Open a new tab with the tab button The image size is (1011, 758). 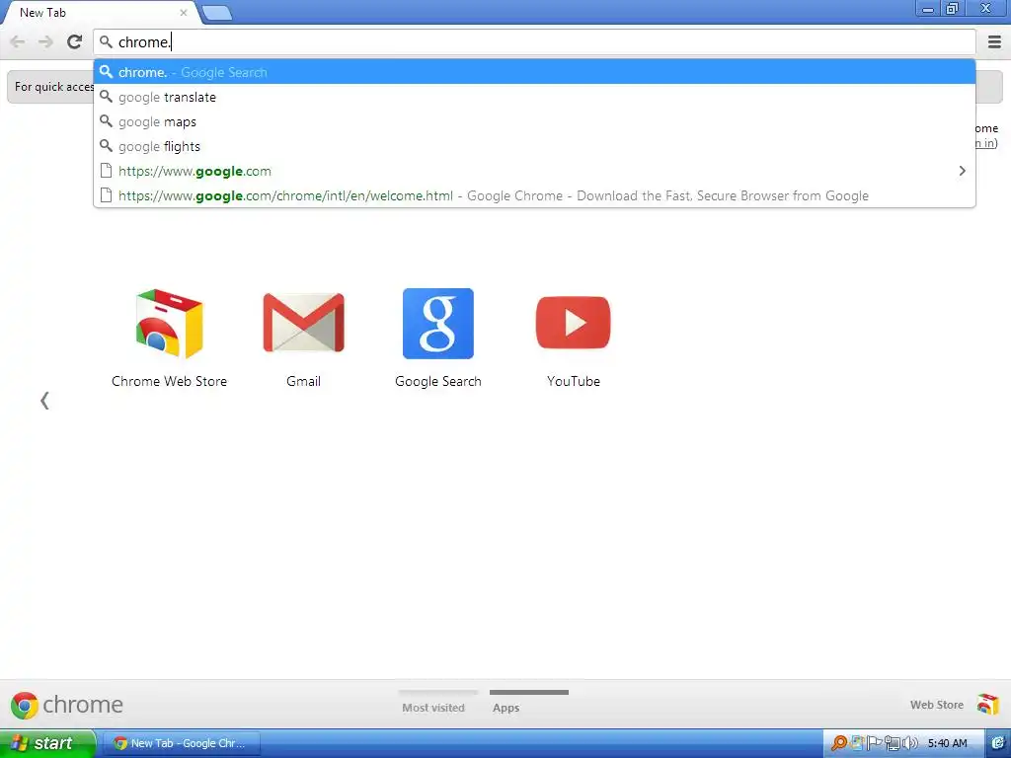(217, 13)
